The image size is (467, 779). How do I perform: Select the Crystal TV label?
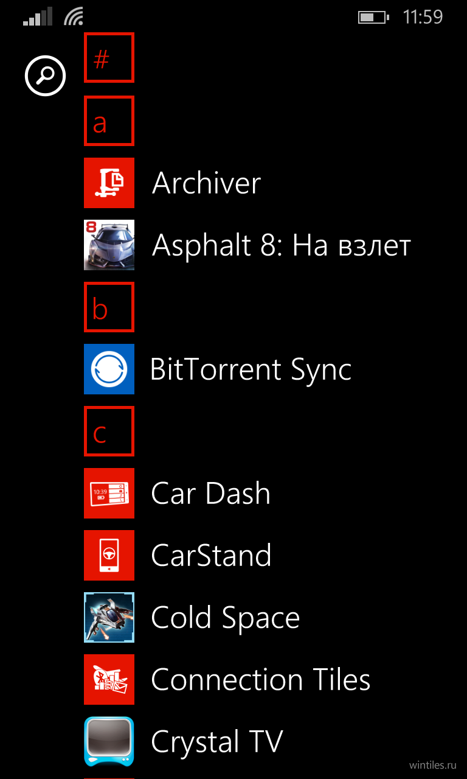click(x=217, y=742)
